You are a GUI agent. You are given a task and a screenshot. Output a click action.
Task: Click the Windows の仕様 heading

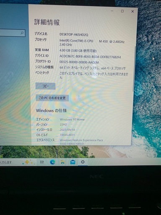click(51, 110)
